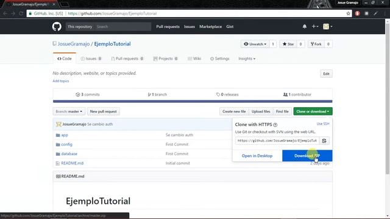390x219 pixels.
Task: Click the Download ZIP button
Action: coord(307,156)
